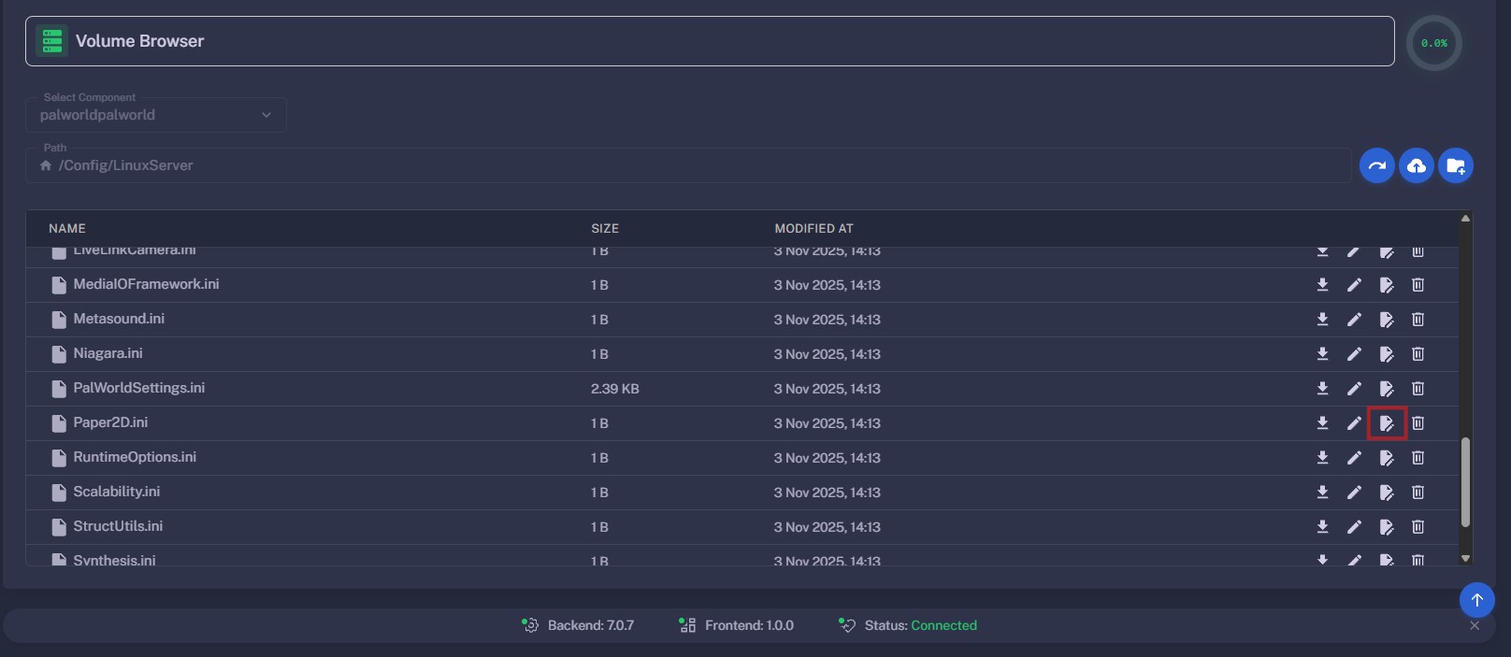Click the upload file cloud button
This screenshot has width=1511, height=657.
point(1417,166)
